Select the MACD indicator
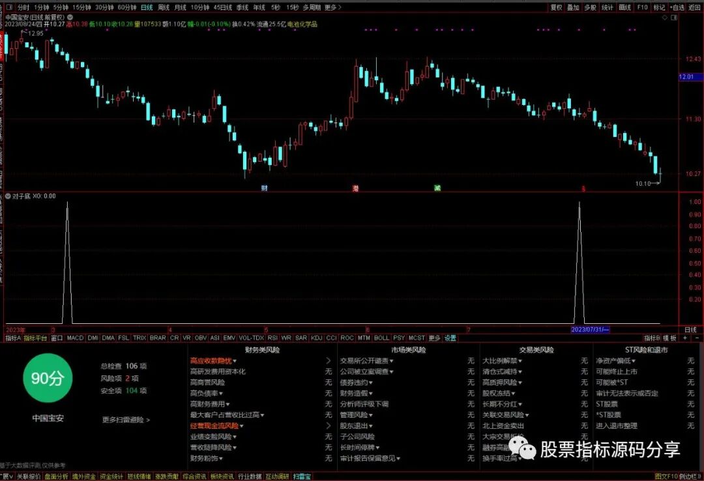 75,338
